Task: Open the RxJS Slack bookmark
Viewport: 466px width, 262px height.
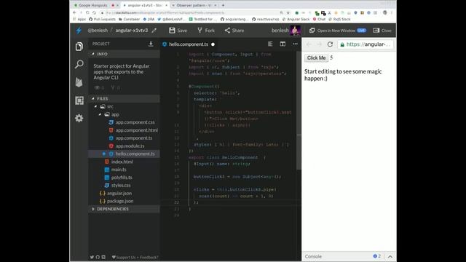Action: (339, 20)
